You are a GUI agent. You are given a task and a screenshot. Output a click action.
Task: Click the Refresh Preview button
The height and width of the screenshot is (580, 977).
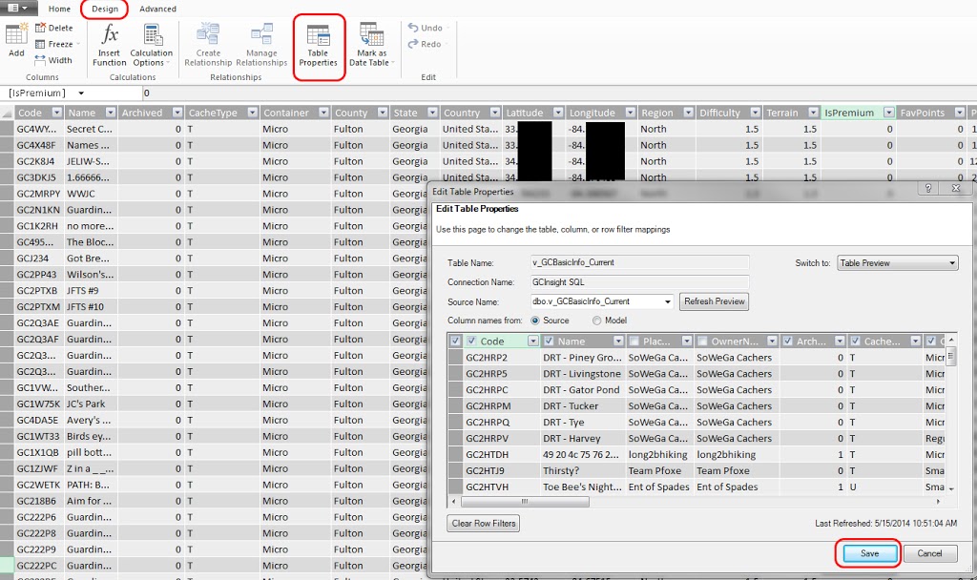pos(714,301)
